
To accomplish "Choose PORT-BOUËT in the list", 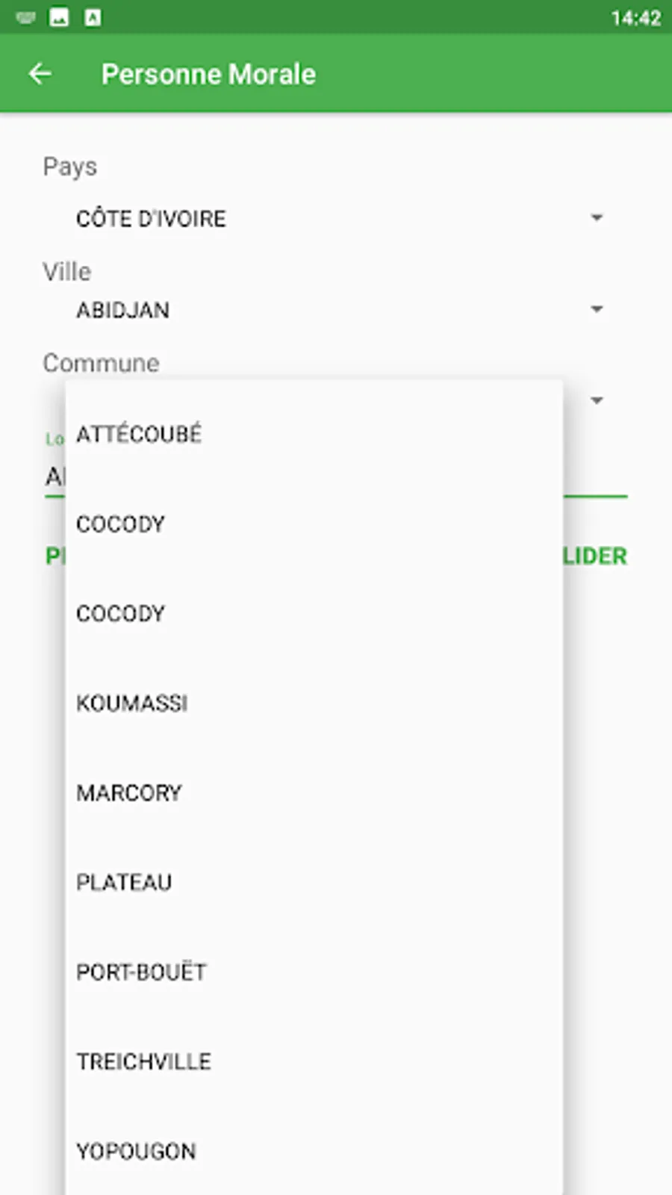I will [x=141, y=972].
